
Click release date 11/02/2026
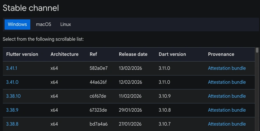click(130, 96)
